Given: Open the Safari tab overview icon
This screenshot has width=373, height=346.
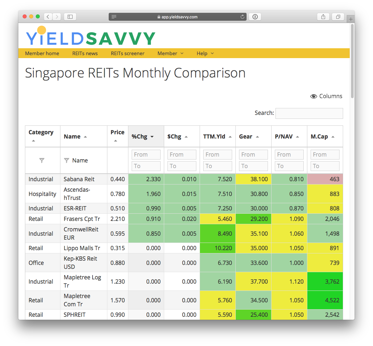Looking at the screenshot, I should (338, 17).
